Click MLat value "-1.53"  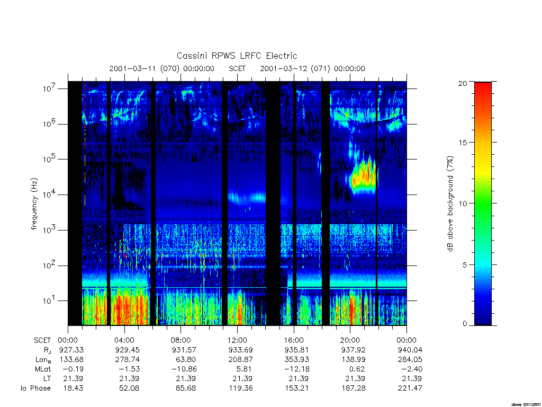pos(129,369)
